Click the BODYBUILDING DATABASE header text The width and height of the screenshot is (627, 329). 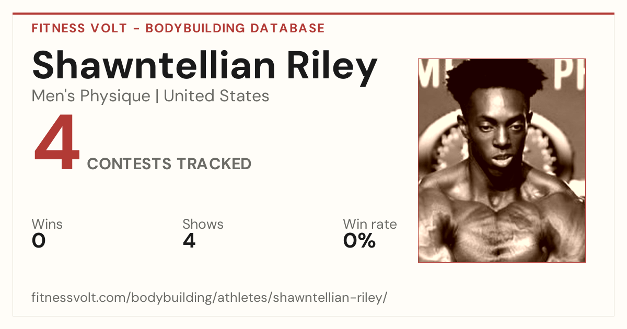coord(235,28)
